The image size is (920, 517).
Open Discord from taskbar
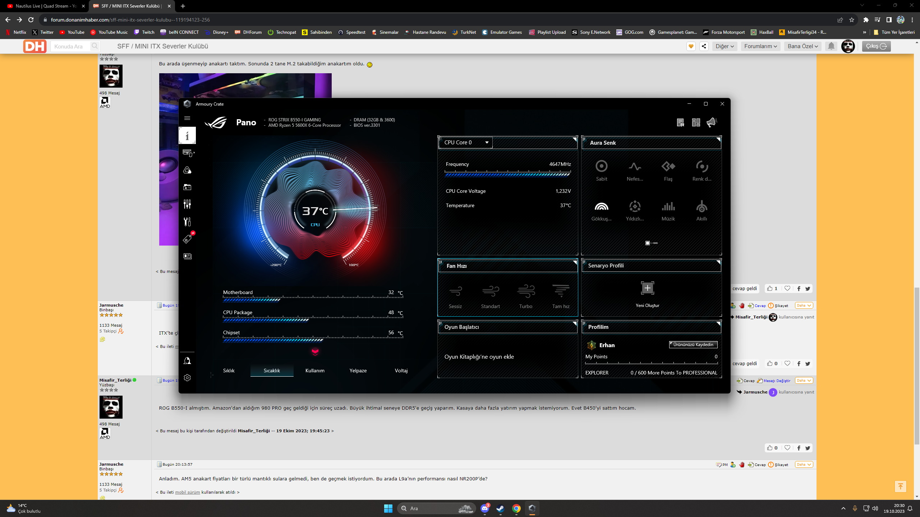pos(485,508)
